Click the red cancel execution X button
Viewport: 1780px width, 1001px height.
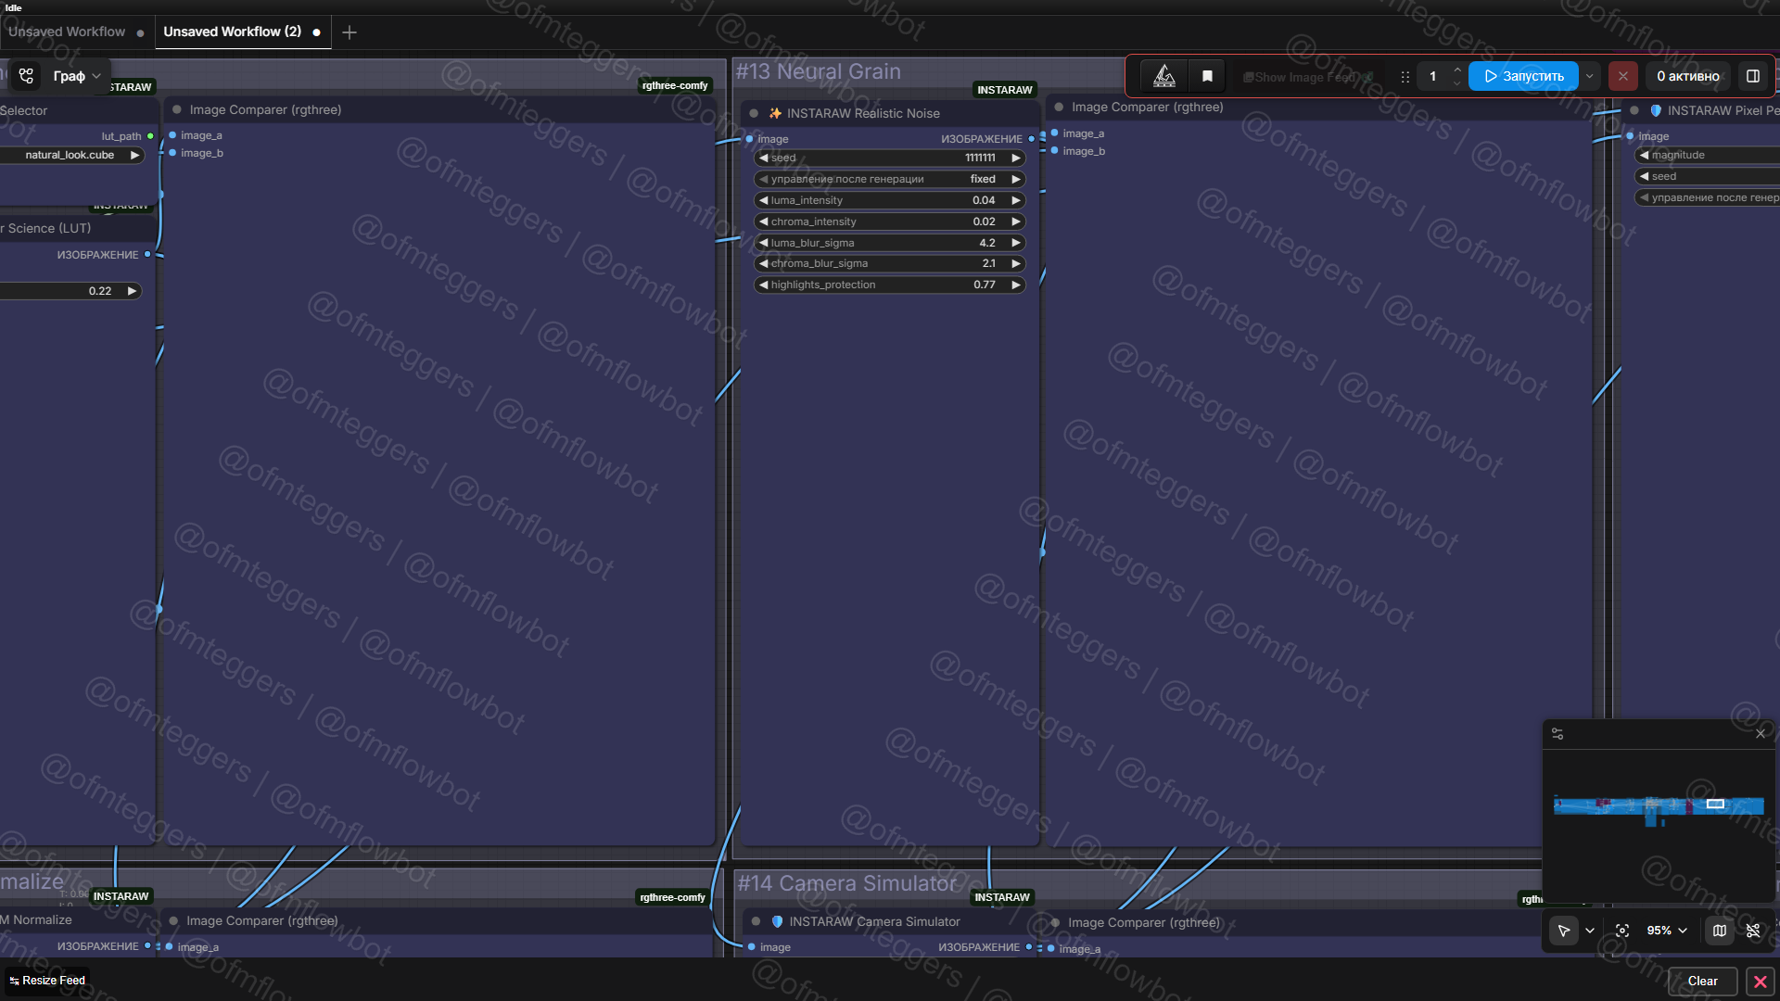1622,76
